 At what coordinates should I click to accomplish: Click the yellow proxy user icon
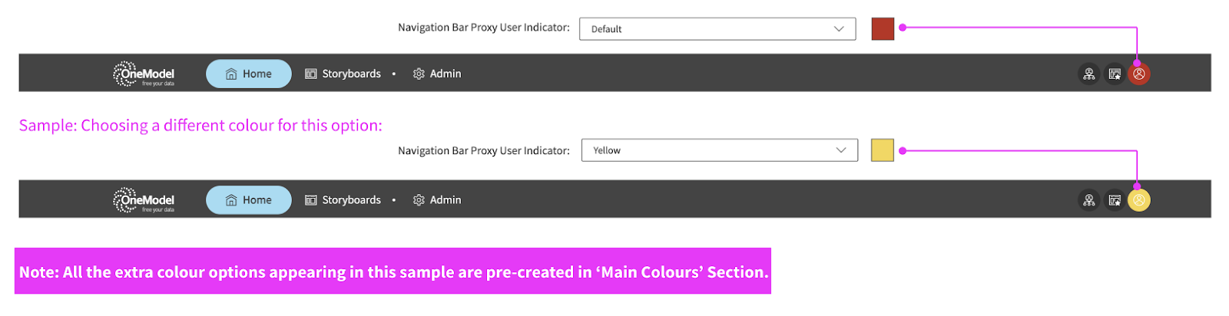pos(1138,200)
